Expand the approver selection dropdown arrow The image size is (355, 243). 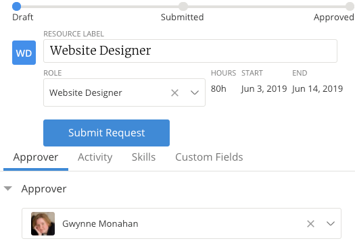tap(331, 223)
